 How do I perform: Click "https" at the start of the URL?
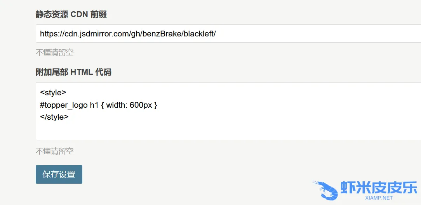(49, 34)
